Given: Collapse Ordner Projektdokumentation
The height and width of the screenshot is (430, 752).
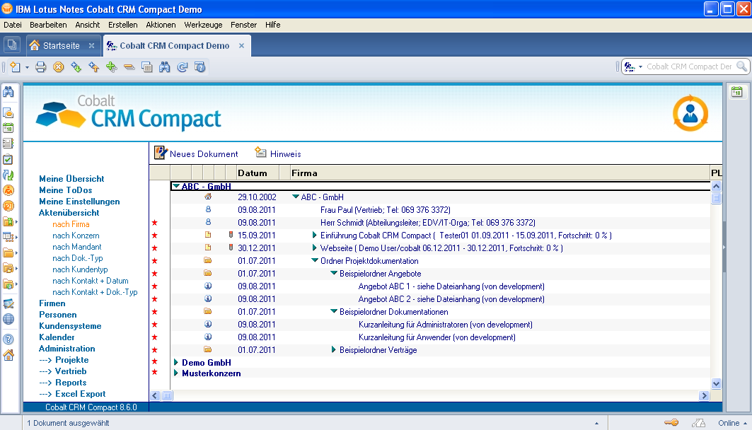Looking at the screenshot, I should [315, 261].
